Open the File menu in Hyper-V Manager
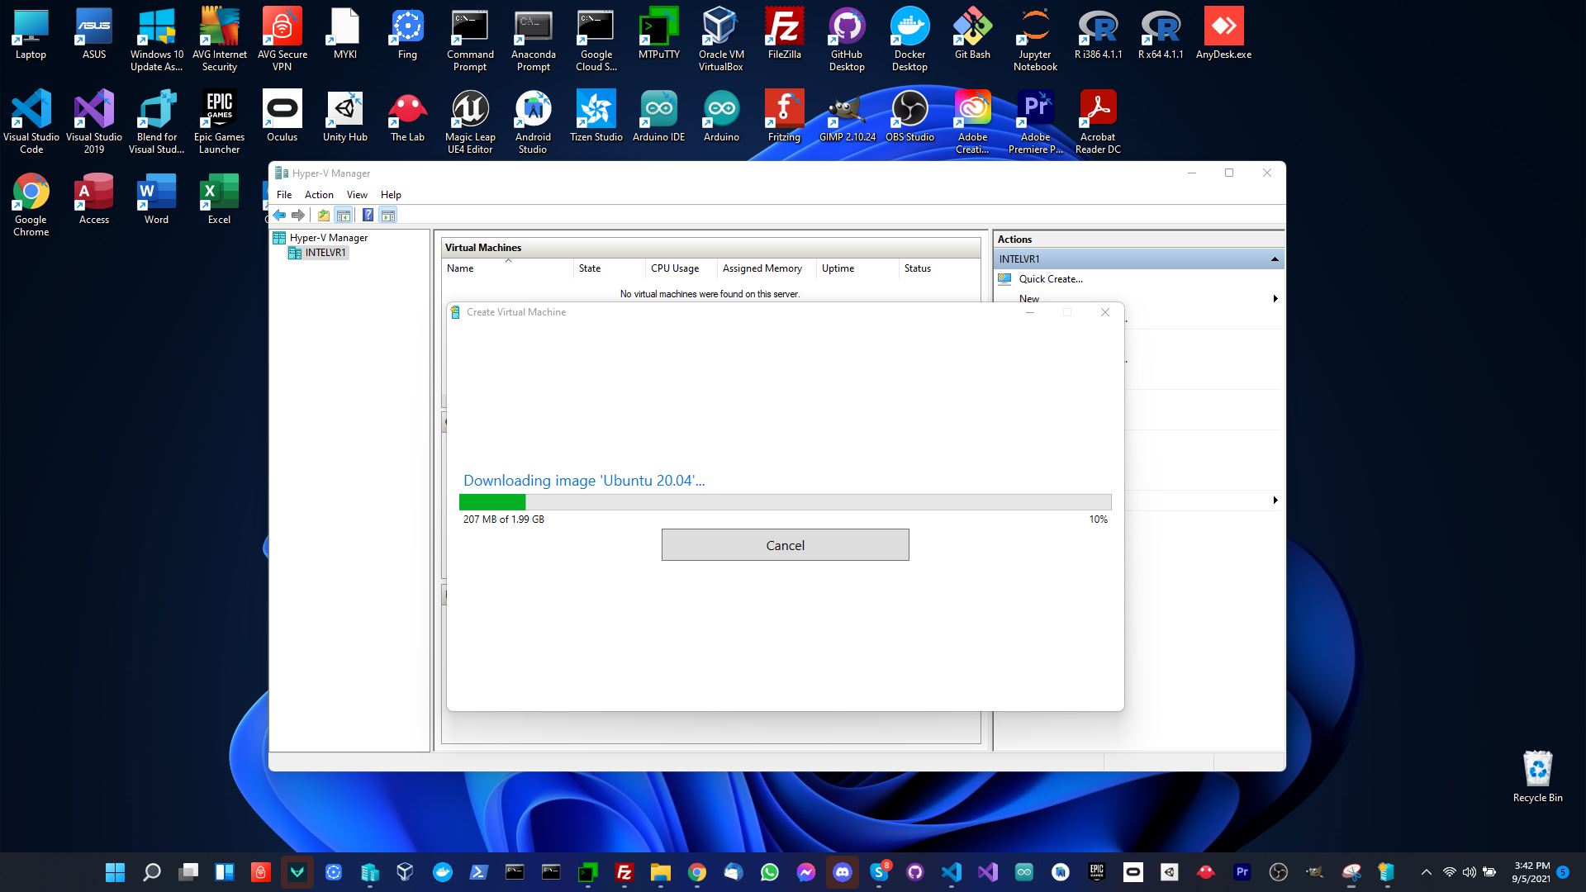 click(284, 195)
